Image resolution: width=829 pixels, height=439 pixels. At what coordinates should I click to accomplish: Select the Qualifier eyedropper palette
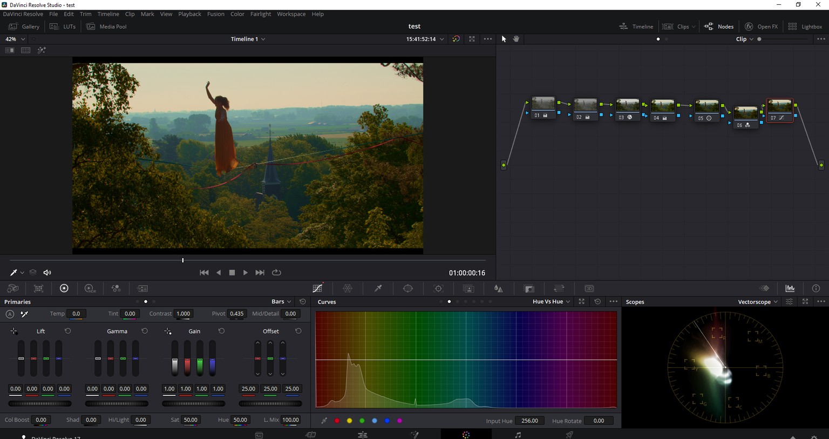378,288
